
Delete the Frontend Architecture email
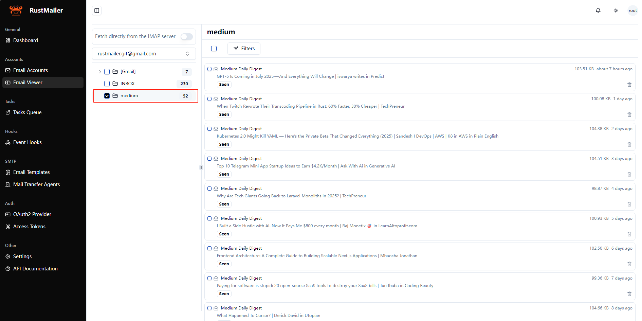point(629,264)
